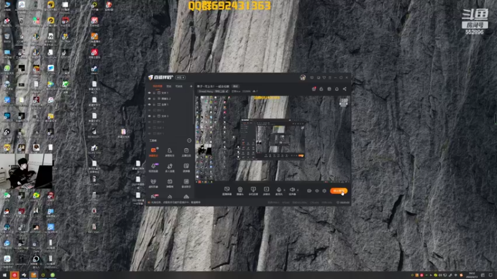The height and width of the screenshot is (279, 497).
Task: Mute the microphone in the bottom toolbar
Action: pos(279,191)
